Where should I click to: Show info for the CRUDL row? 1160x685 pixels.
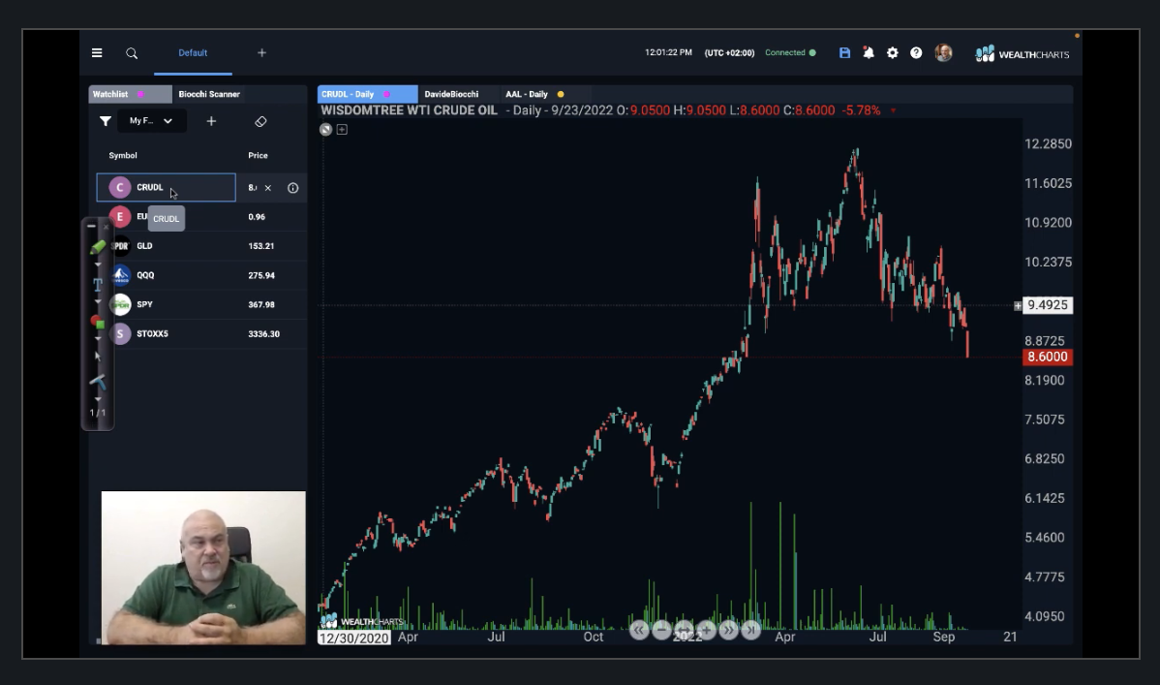293,188
